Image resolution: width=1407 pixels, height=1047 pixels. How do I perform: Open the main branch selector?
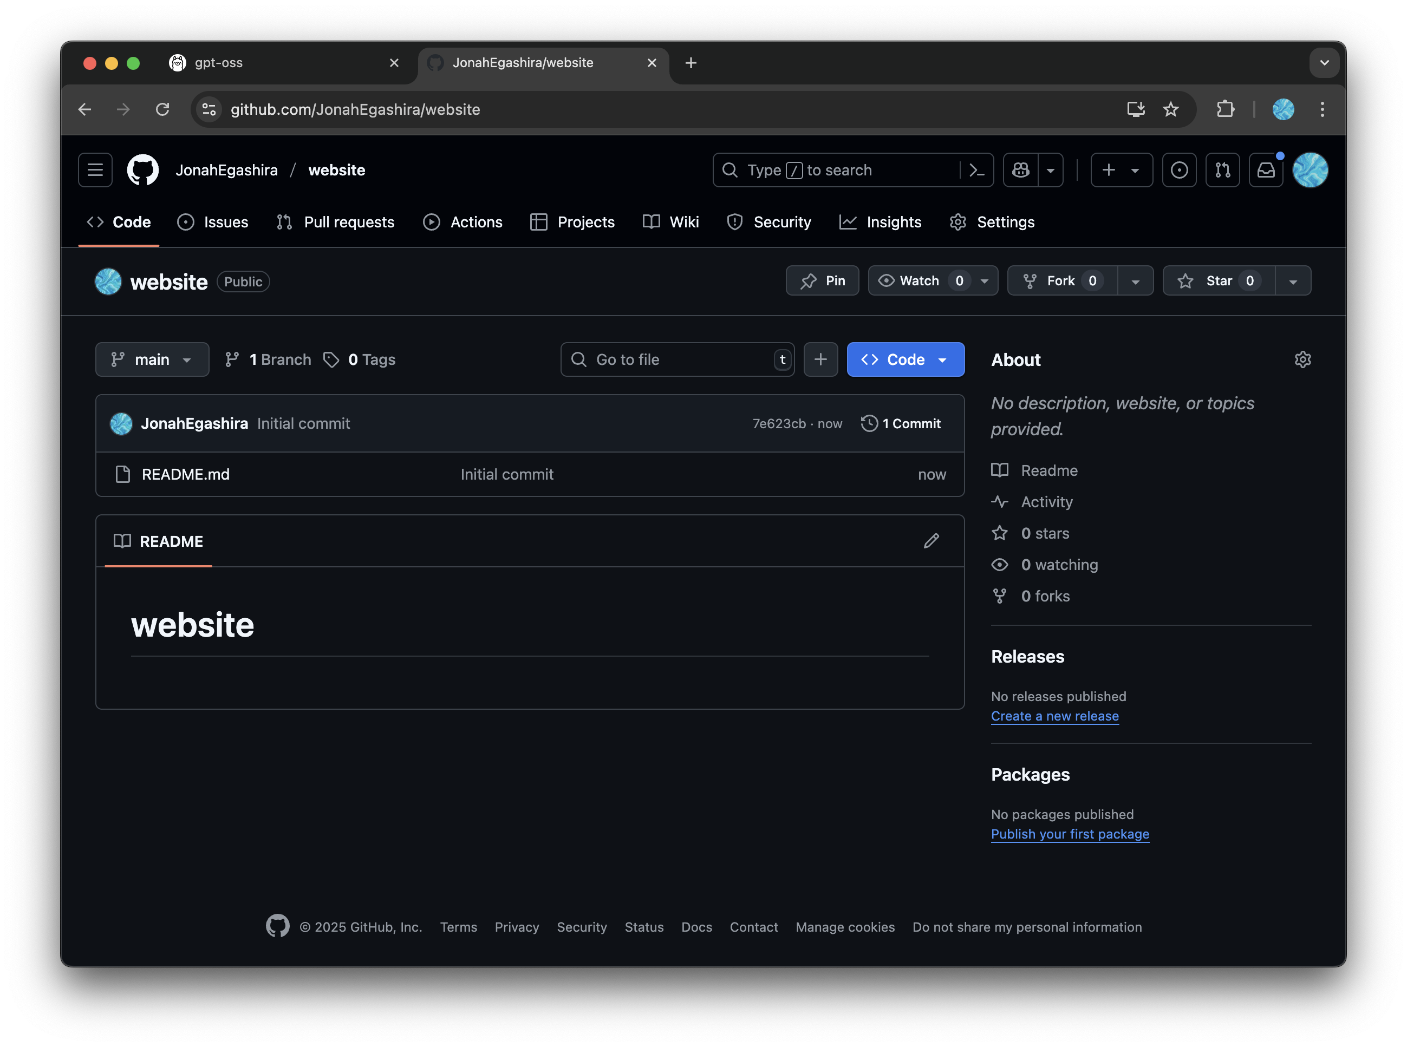pyautogui.click(x=152, y=359)
